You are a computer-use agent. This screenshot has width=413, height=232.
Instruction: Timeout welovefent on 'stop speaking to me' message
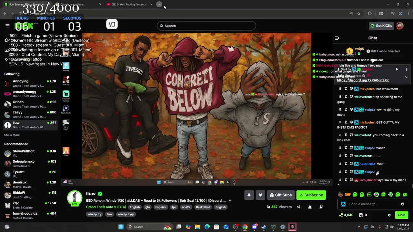point(346,97)
